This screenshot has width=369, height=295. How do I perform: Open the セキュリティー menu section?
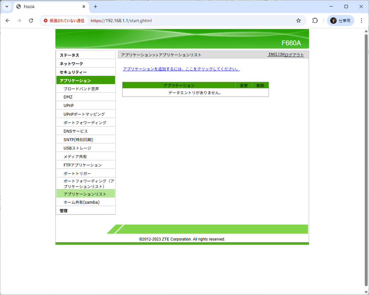click(73, 72)
